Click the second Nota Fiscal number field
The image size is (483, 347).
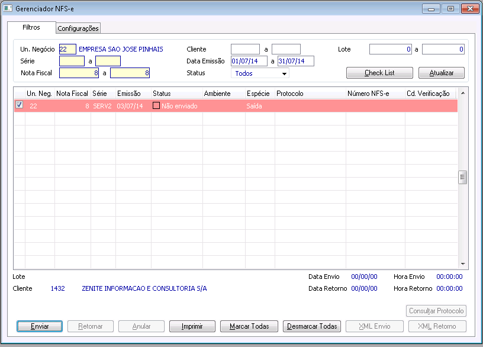(x=130, y=73)
